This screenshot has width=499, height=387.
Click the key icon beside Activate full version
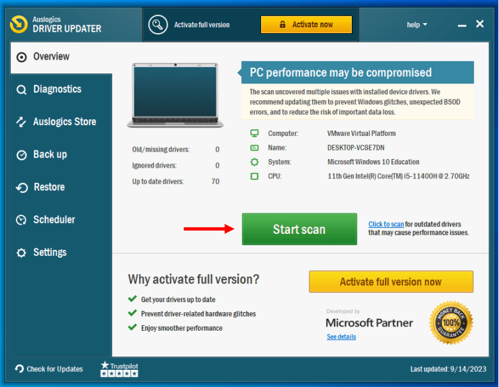(x=158, y=25)
